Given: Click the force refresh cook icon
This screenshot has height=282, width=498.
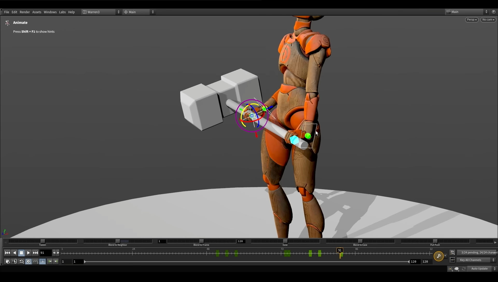Looking at the screenshot, I should 464,269.
